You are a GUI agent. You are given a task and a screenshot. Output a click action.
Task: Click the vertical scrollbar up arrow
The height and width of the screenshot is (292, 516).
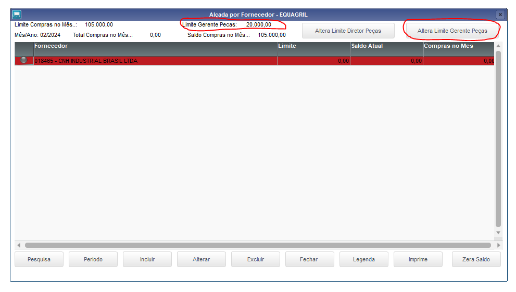[x=498, y=46]
